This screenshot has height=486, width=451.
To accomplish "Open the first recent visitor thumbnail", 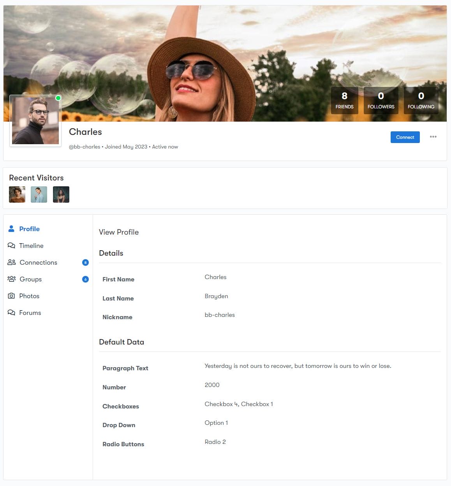I will point(17,194).
